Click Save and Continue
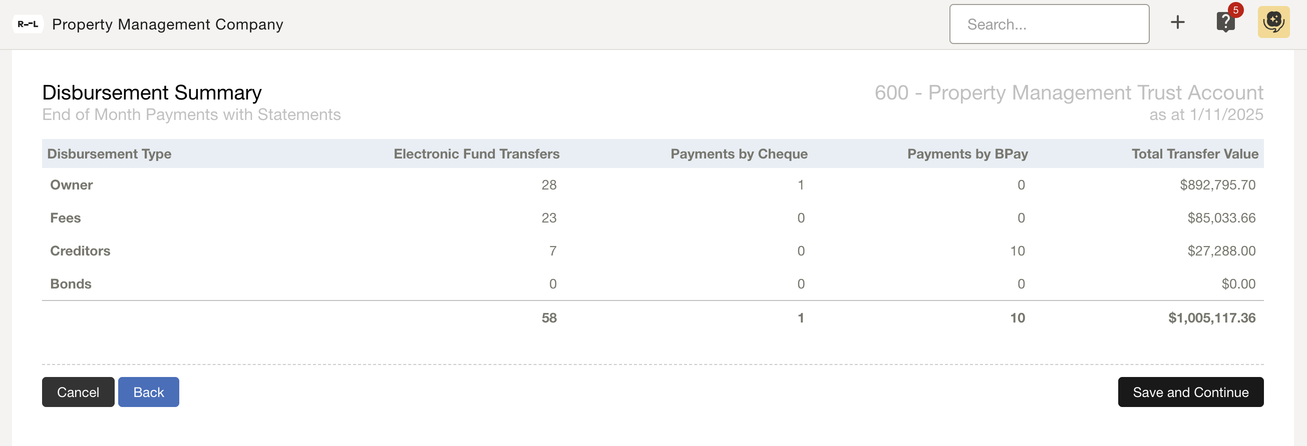 click(x=1191, y=392)
